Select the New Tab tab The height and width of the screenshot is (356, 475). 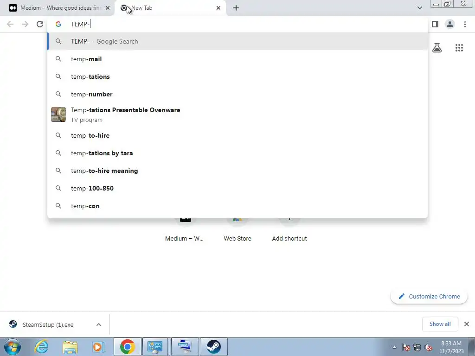tap(171, 8)
